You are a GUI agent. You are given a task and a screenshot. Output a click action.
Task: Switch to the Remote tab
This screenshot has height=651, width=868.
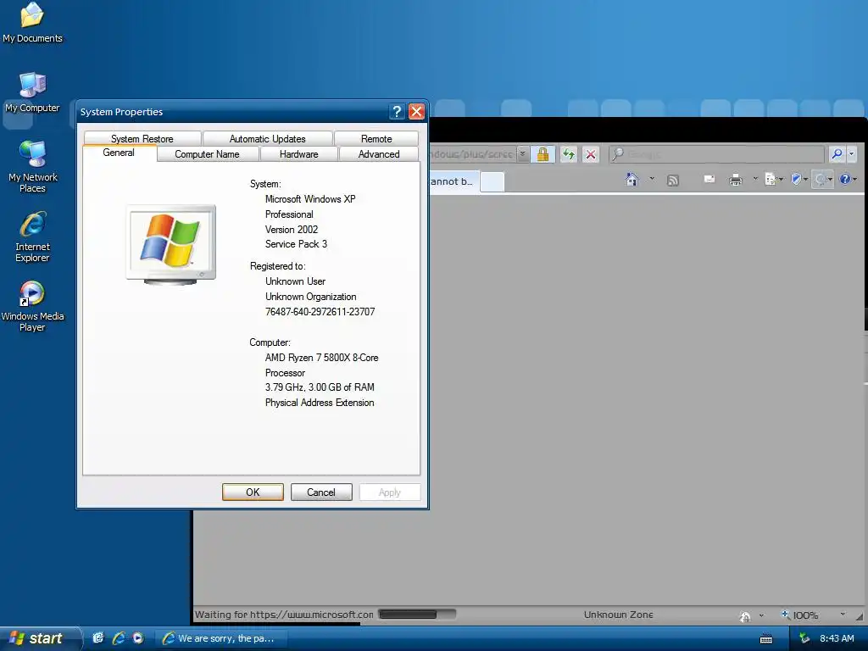click(x=376, y=138)
